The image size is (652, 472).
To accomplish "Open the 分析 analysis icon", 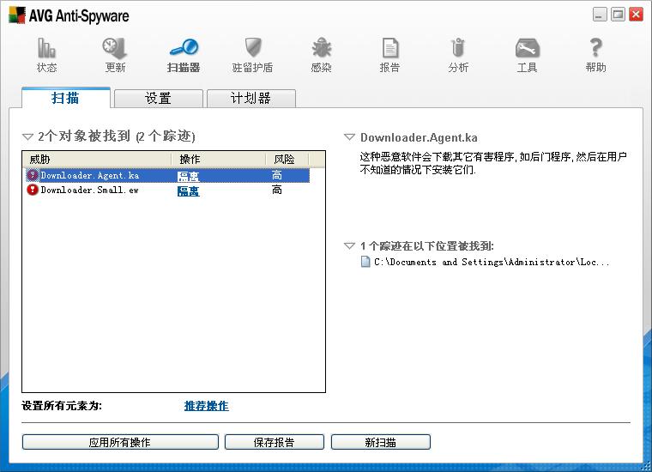I will pyautogui.click(x=458, y=47).
